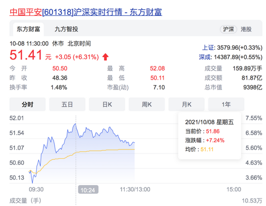Click the 总市值 value 9398亿

pyautogui.click(x=253, y=88)
